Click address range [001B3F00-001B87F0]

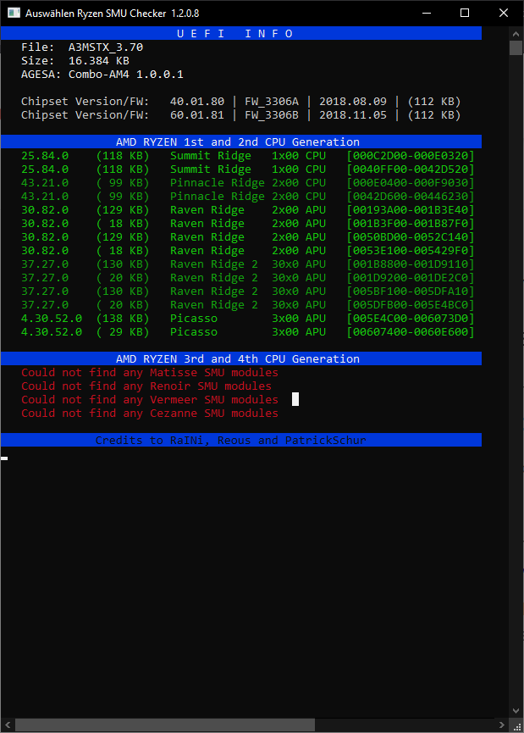(x=411, y=224)
